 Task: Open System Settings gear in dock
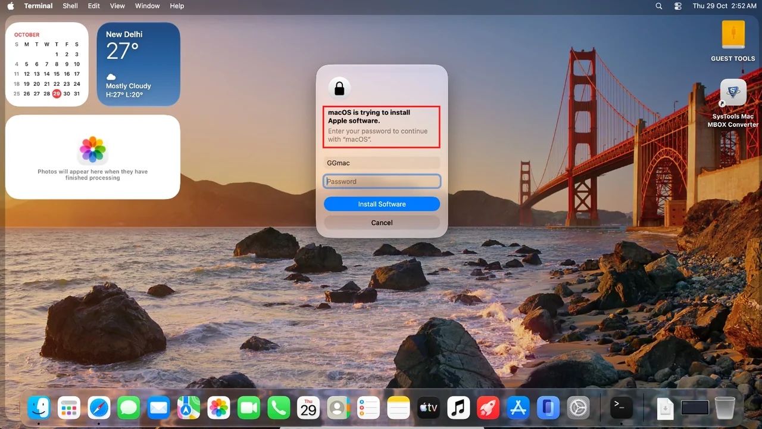tap(578, 408)
